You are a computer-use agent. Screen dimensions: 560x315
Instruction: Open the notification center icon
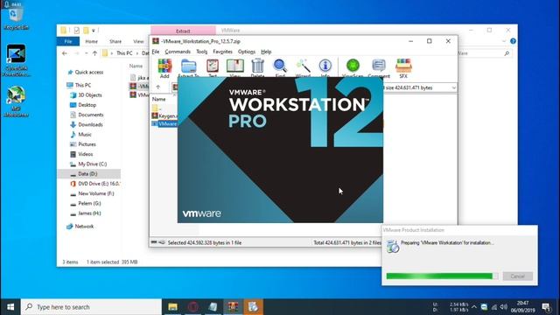(x=546, y=307)
